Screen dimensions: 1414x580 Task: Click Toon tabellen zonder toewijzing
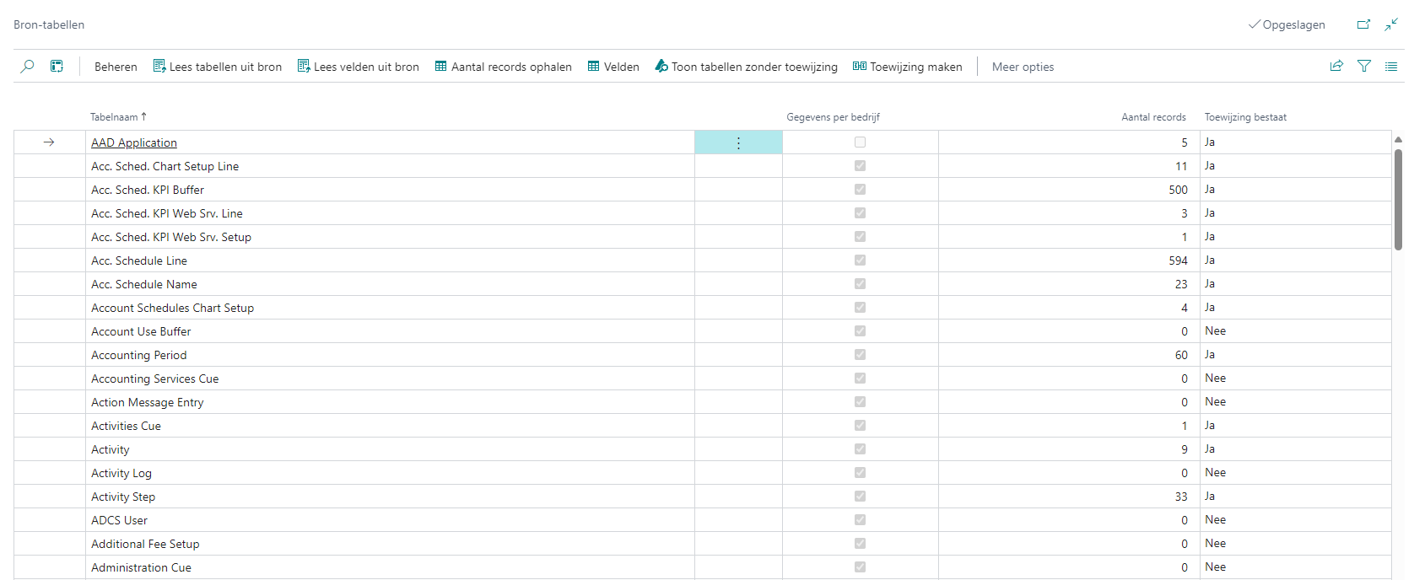(746, 67)
